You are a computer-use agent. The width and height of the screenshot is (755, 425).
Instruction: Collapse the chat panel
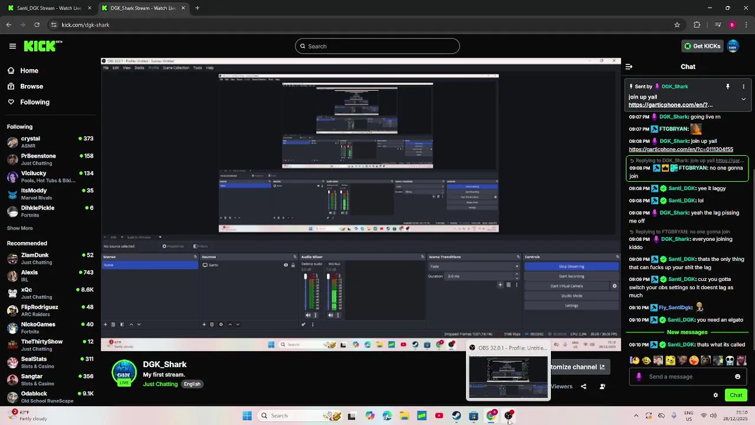click(x=629, y=67)
